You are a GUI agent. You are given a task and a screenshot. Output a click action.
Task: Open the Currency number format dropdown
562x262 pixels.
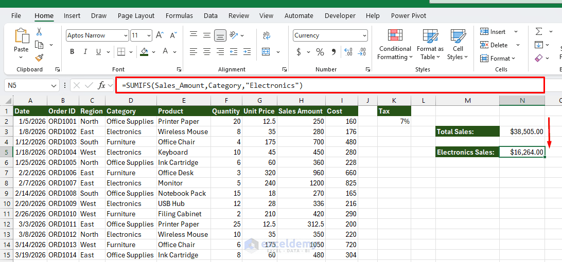point(364,35)
